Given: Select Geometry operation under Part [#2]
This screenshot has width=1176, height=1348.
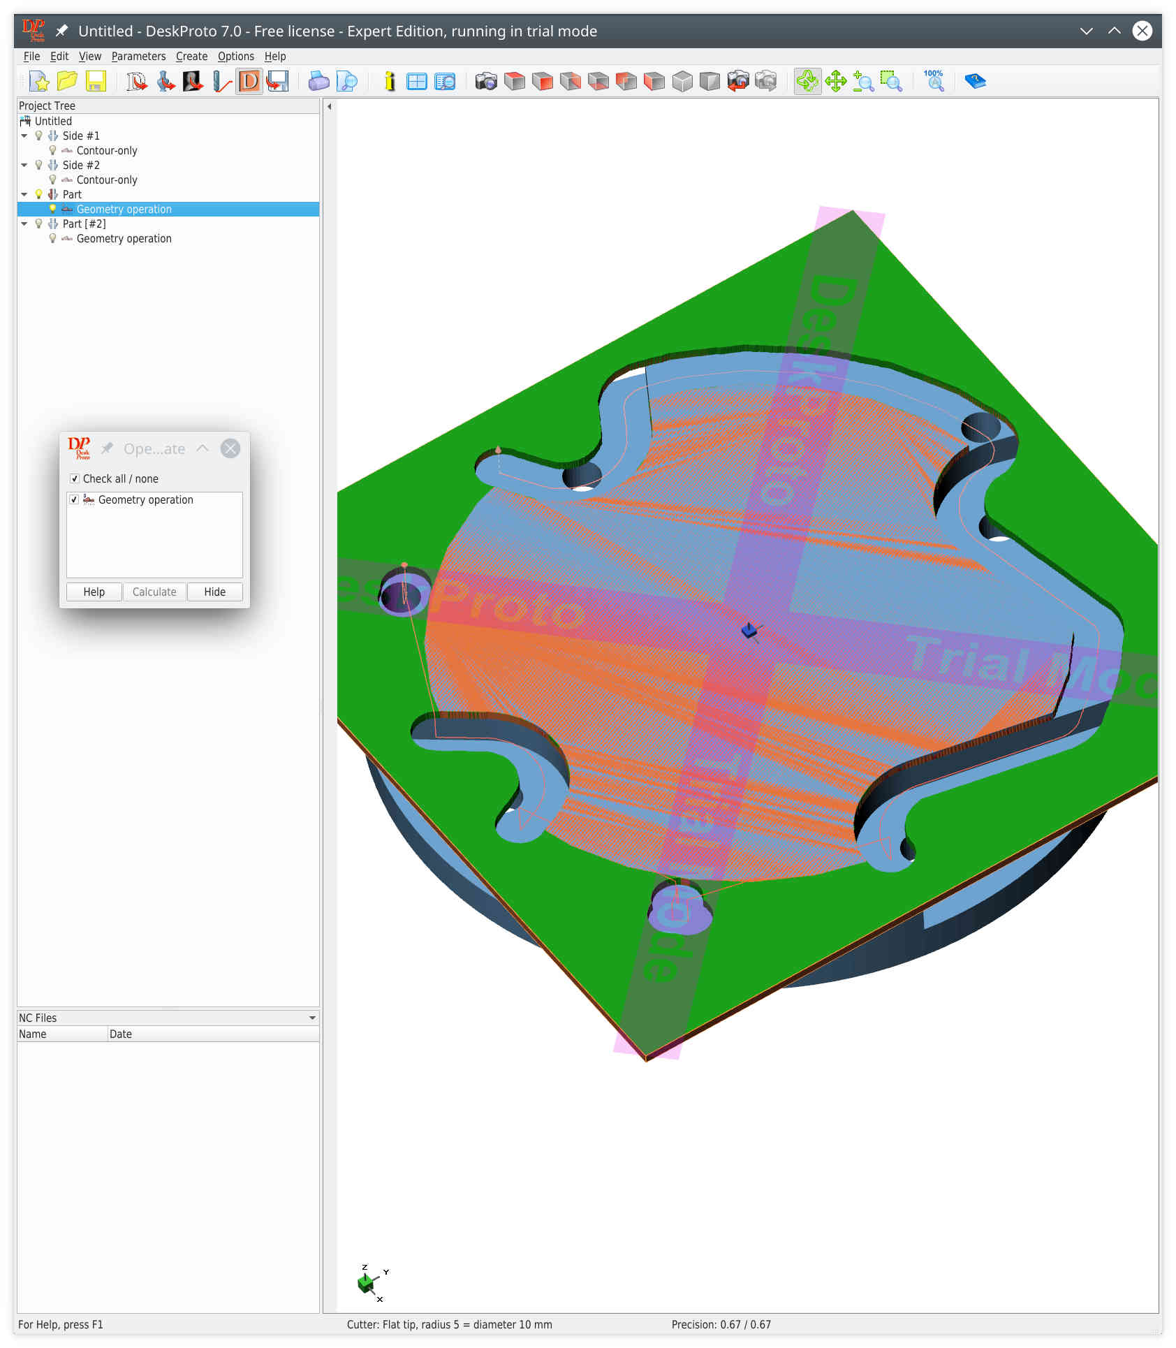Looking at the screenshot, I should (124, 239).
